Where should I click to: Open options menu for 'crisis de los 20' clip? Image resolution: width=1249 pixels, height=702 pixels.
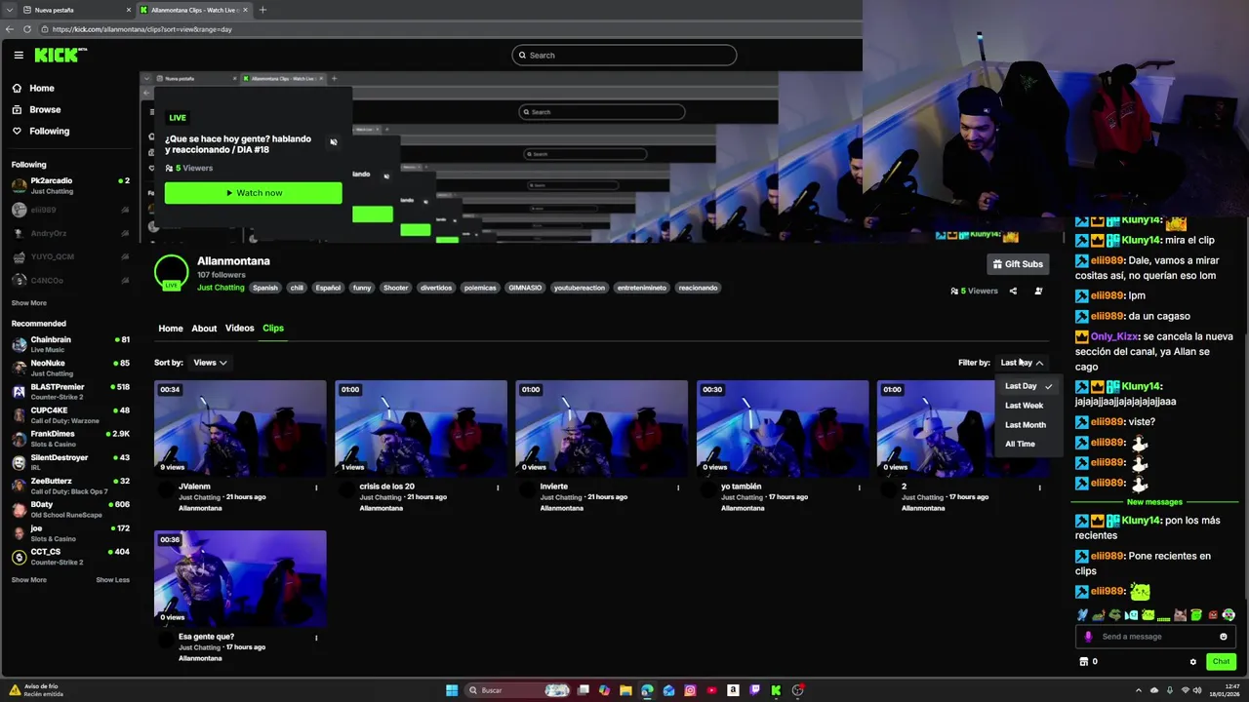[x=498, y=487]
